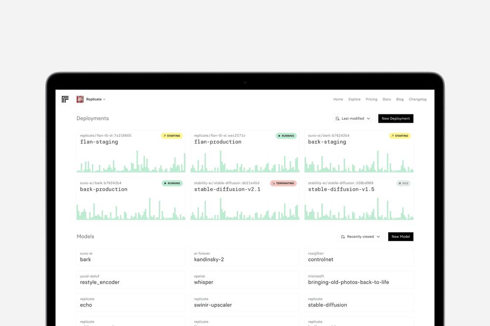The image size is (490, 326).
Task: Open the Replicate account switcher dropdown
Action: 91,99
